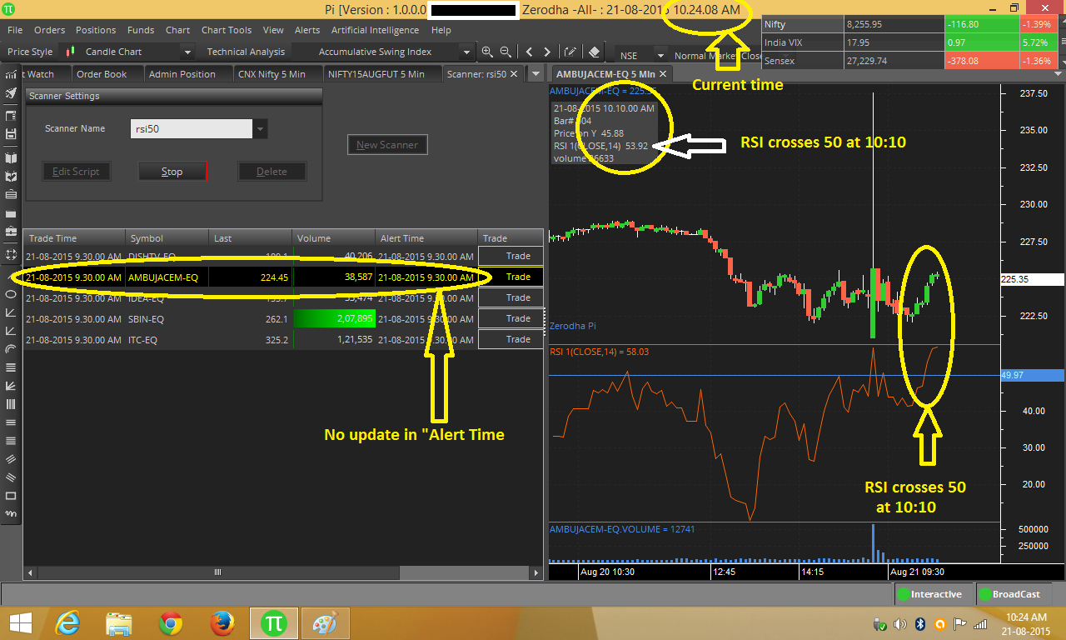Click the scroll chart right arrow

pos(547,52)
